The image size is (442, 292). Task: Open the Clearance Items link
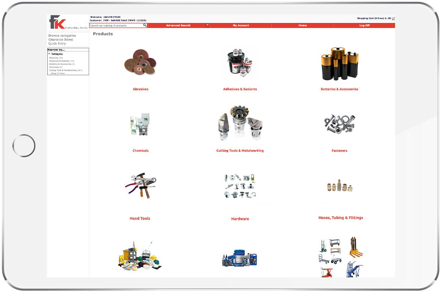60,40
